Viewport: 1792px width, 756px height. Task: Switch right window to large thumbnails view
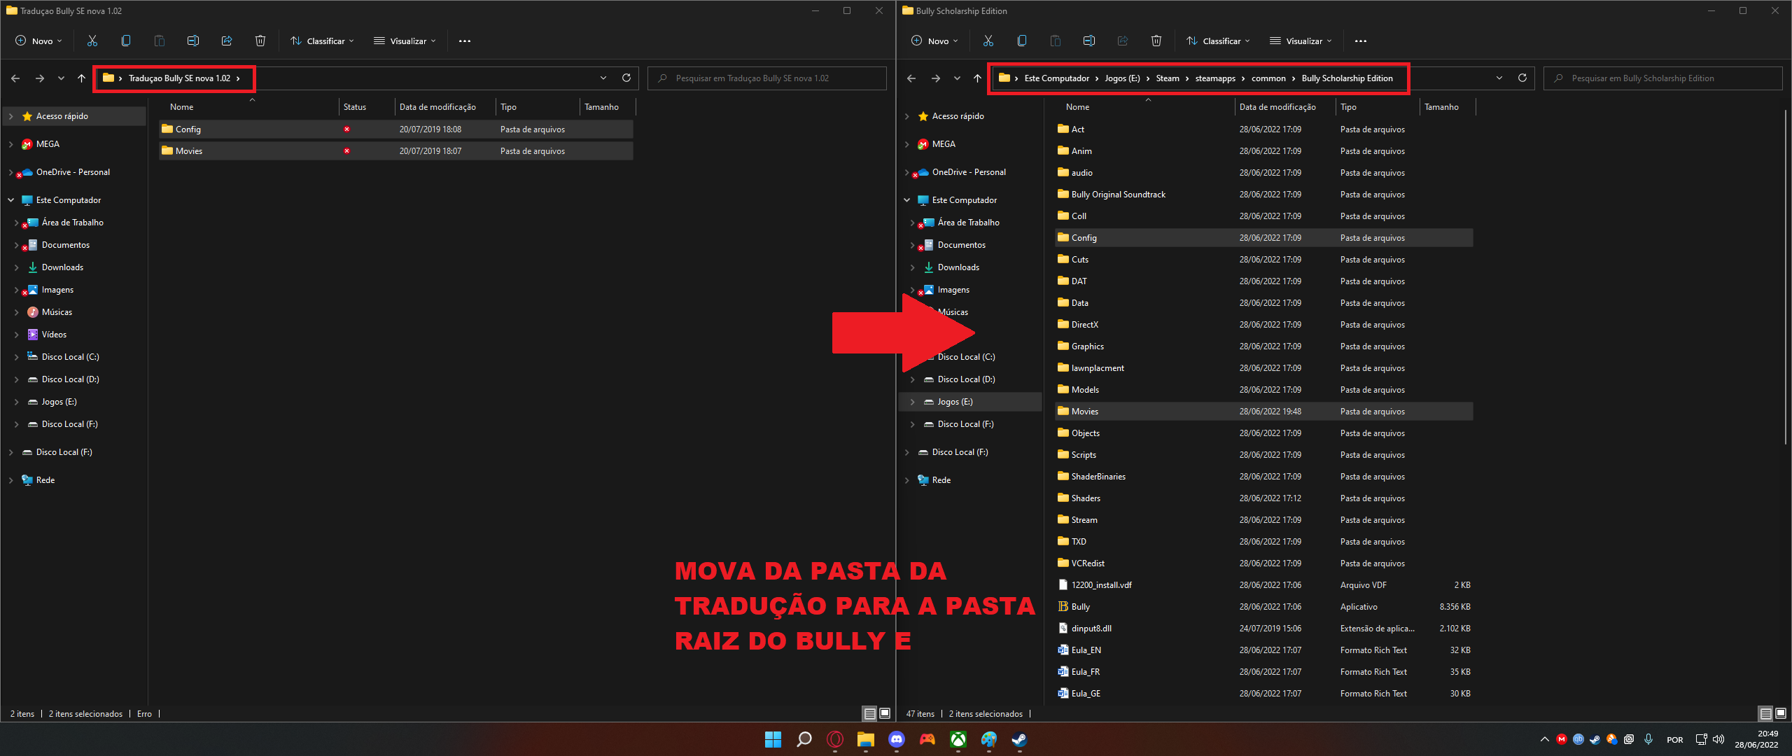[1780, 713]
